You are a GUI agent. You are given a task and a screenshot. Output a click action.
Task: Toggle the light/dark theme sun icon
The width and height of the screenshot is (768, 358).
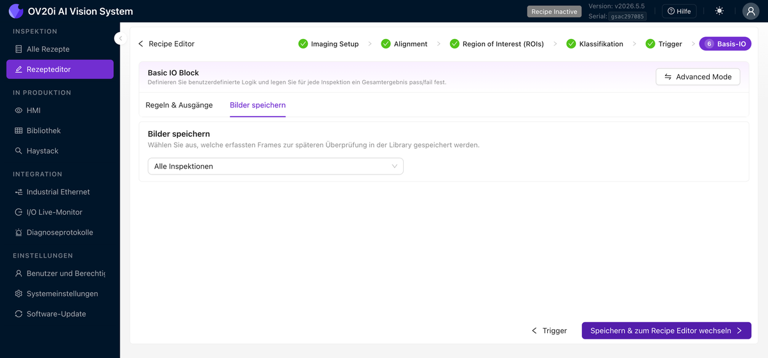719,11
